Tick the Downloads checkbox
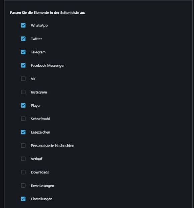The width and height of the screenshot is (194, 208). pyautogui.click(x=23, y=172)
